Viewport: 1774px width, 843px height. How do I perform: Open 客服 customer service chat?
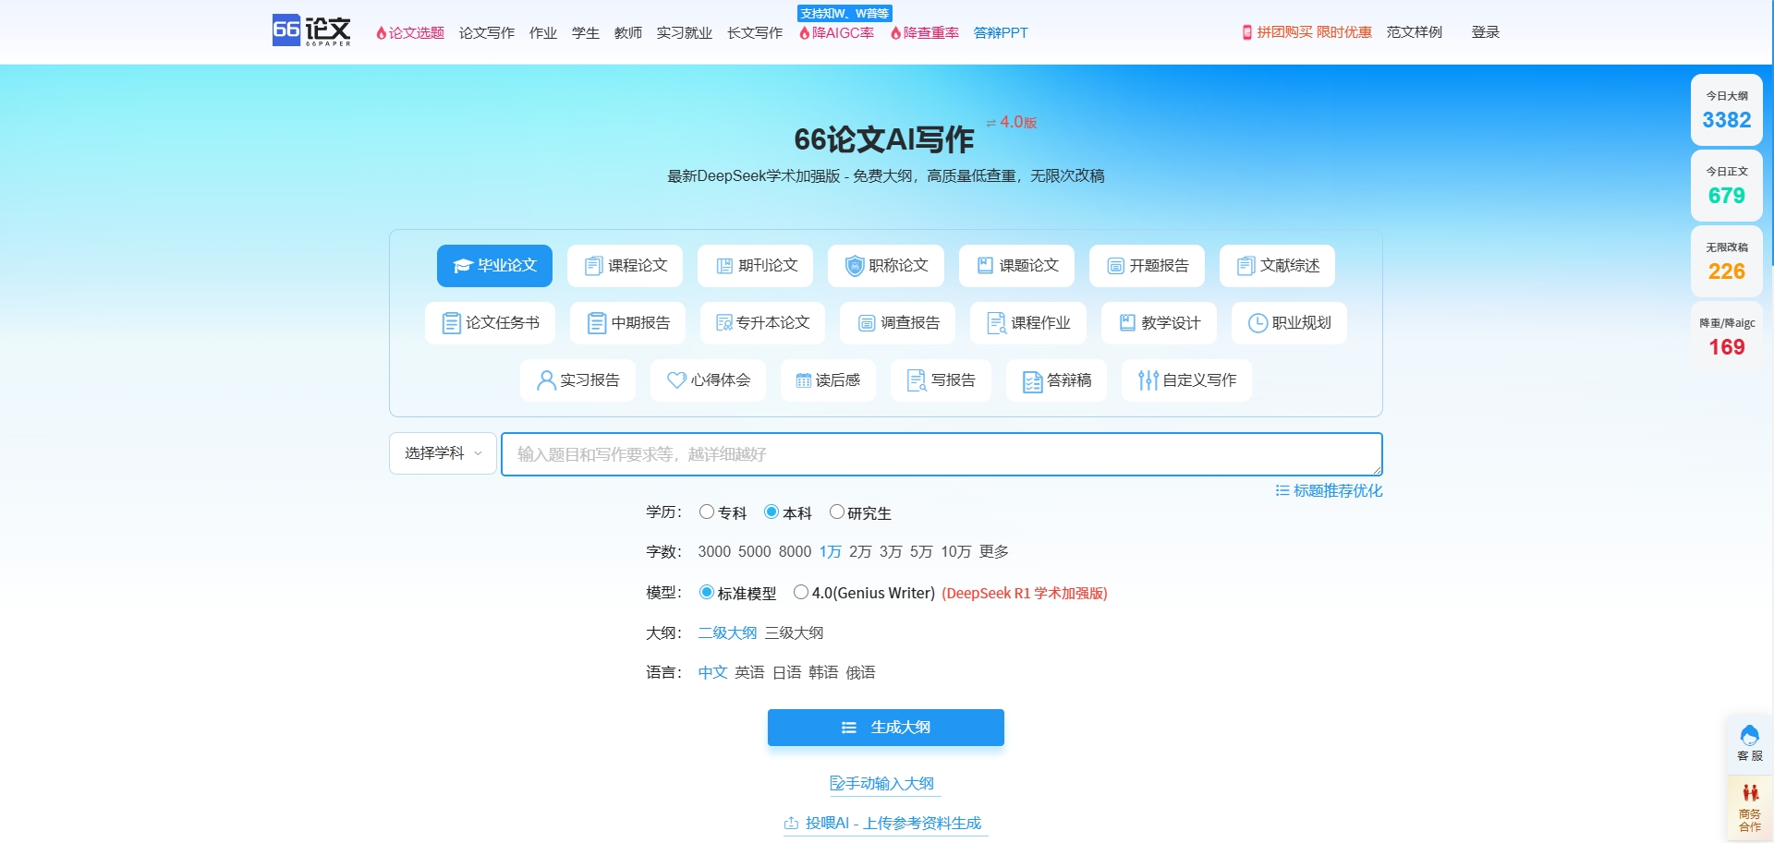[1749, 743]
